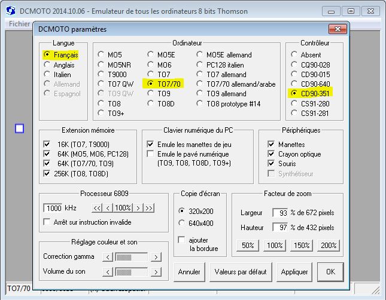Set zoom factor to 150%
The height and width of the screenshot is (300, 386).
coord(302,246)
